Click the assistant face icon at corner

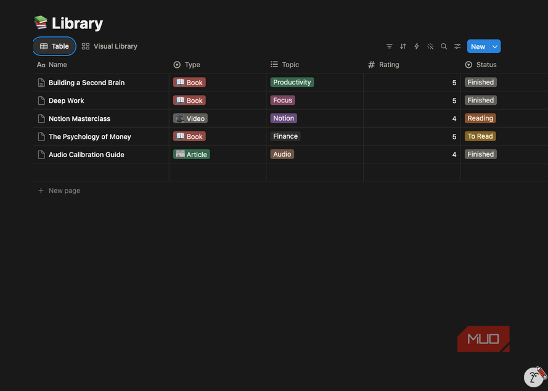click(534, 377)
